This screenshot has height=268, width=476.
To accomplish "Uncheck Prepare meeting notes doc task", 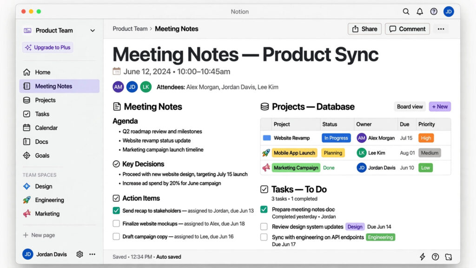I will [264, 209].
